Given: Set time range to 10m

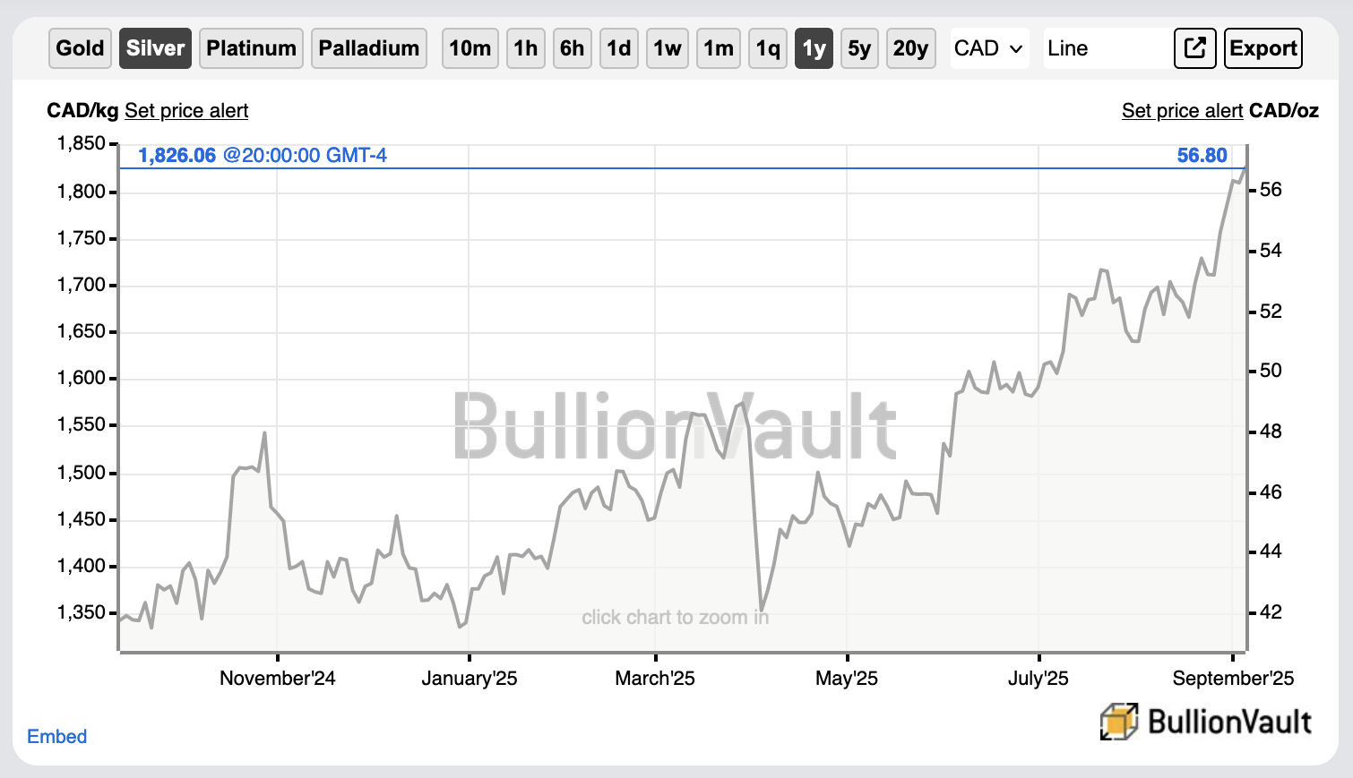Looking at the screenshot, I should point(470,48).
